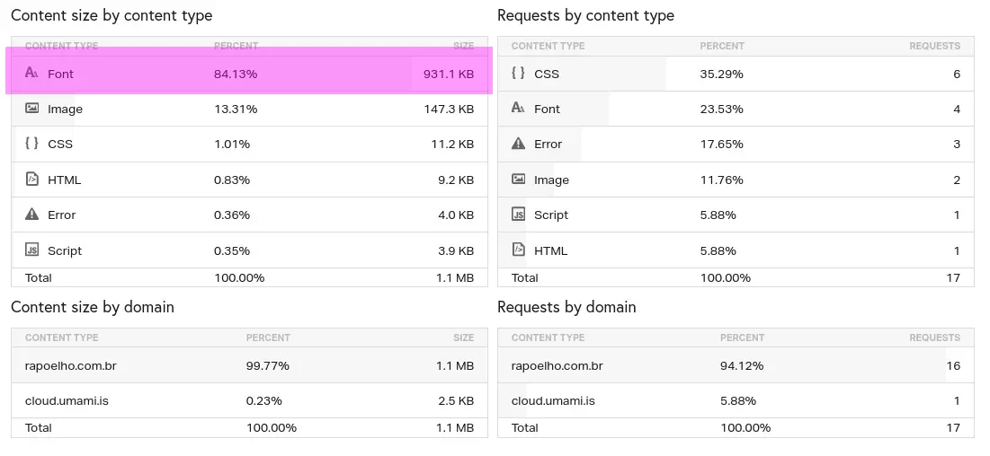
Task: Click the CSS braces icon in content size table
Action: click(x=31, y=144)
